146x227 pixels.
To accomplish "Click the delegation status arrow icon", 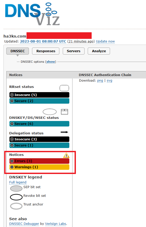I will [x=64, y=132].
